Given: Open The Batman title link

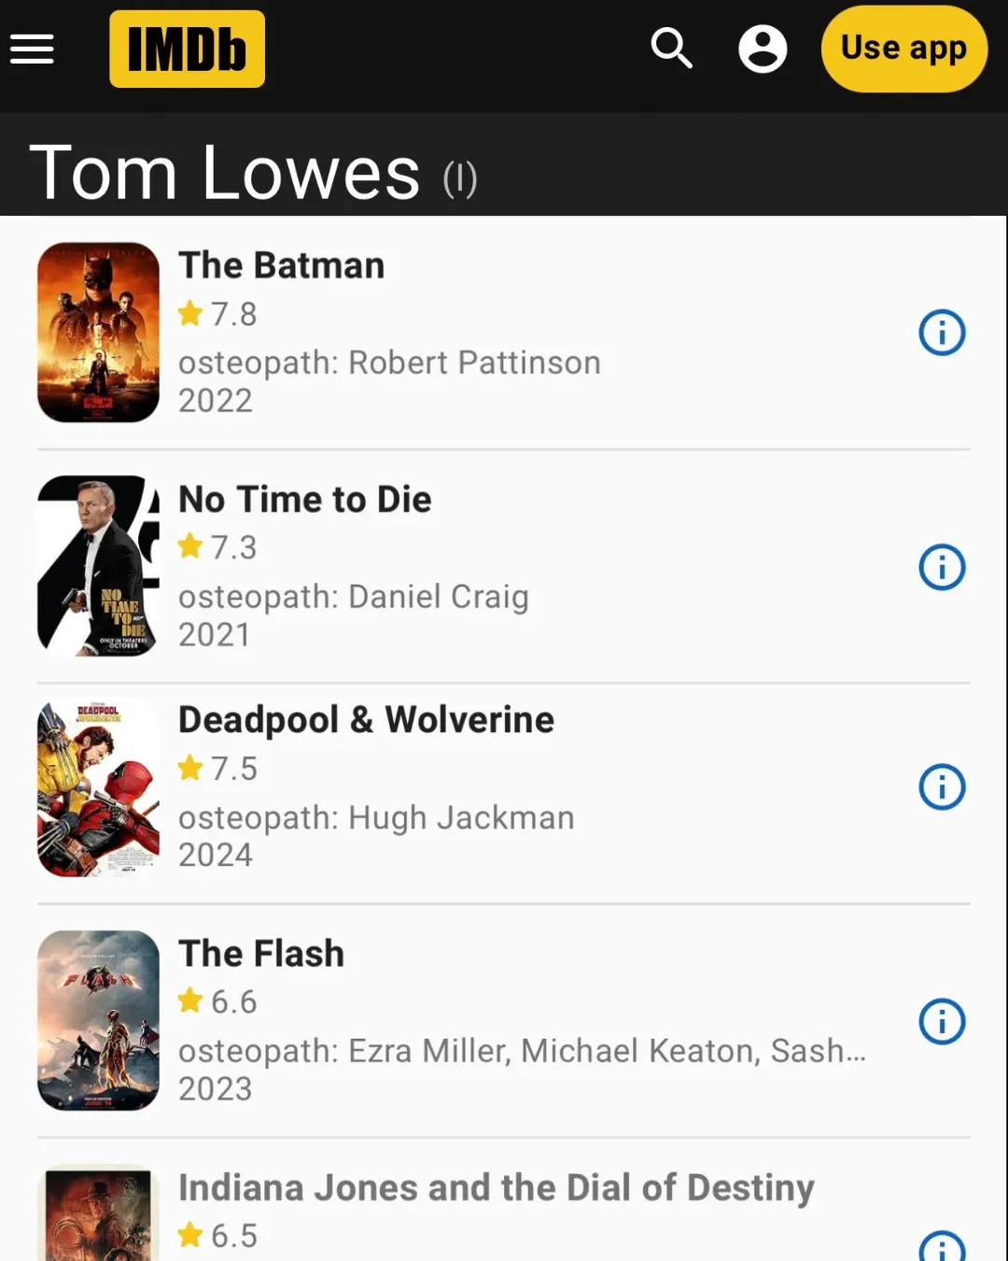Looking at the screenshot, I should click(x=281, y=265).
